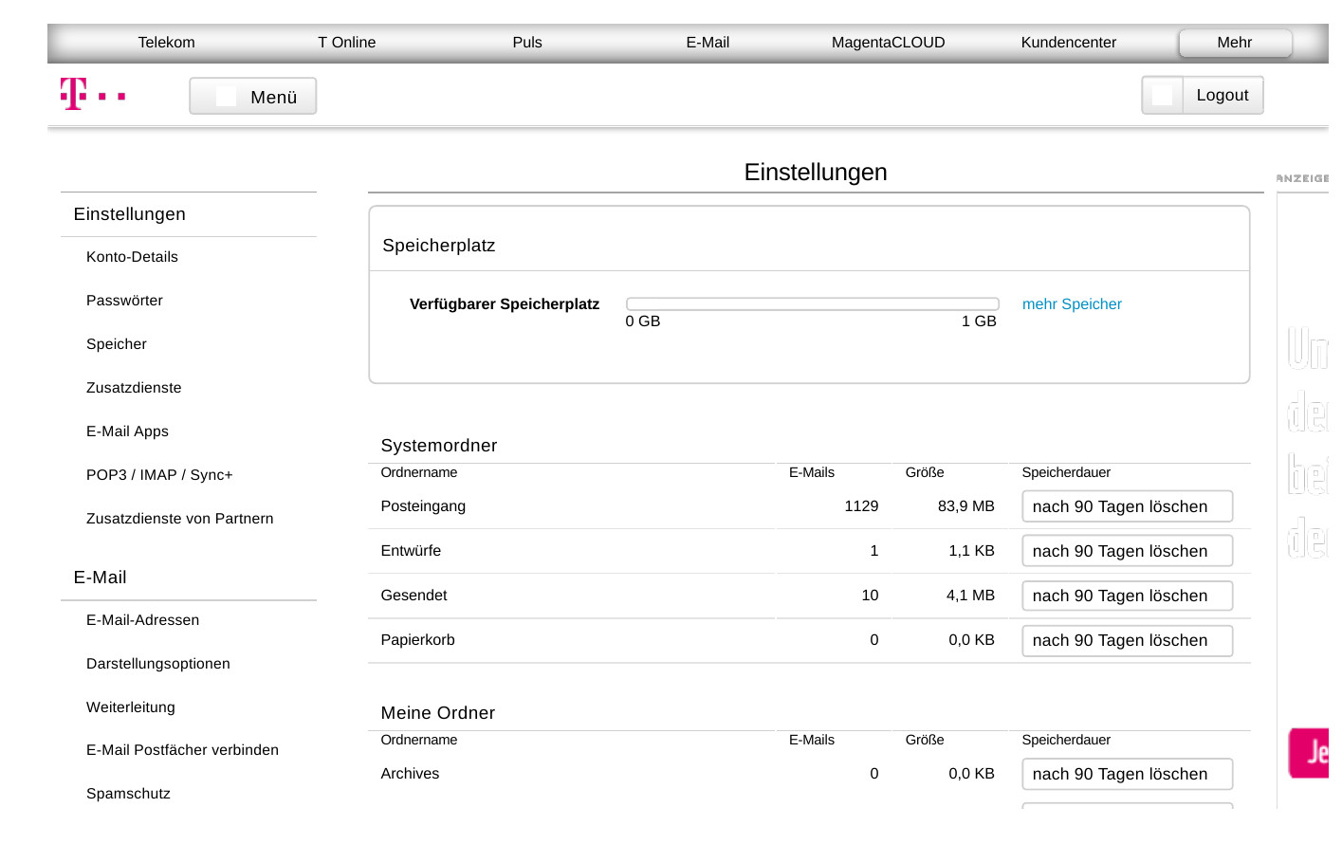Change Gesendet folder retention setting
Screen dimensions: 1342x844
(1127, 596)
